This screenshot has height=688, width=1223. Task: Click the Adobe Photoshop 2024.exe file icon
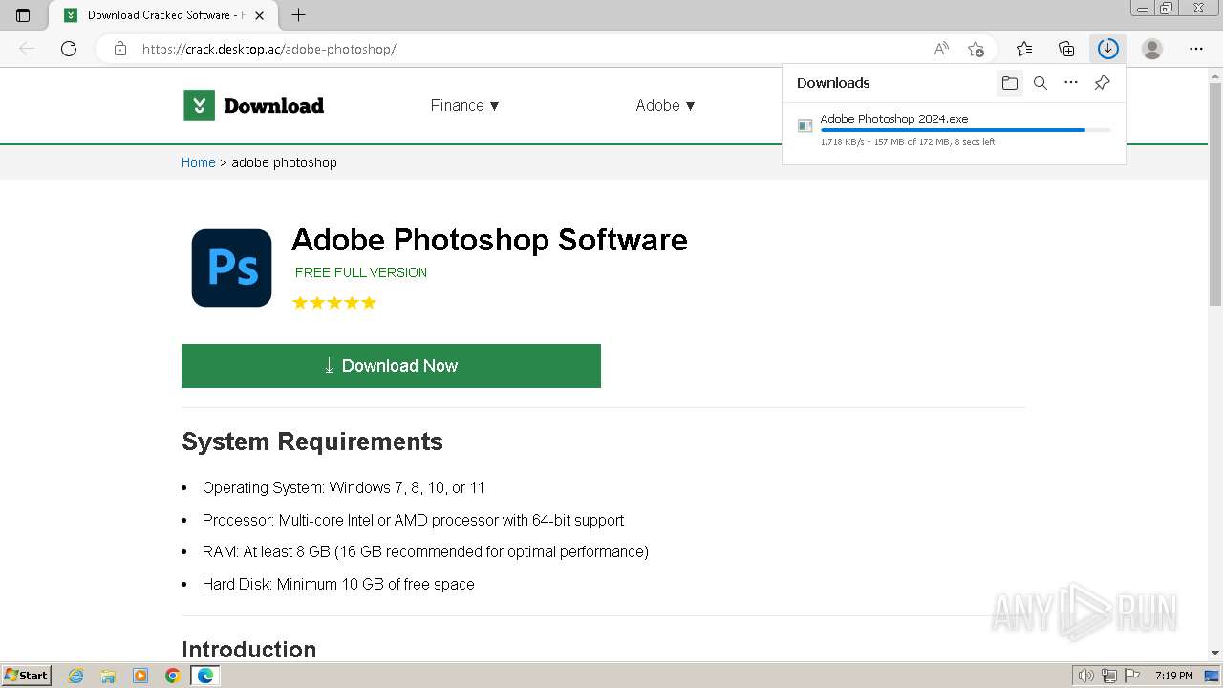coord(805,126)
